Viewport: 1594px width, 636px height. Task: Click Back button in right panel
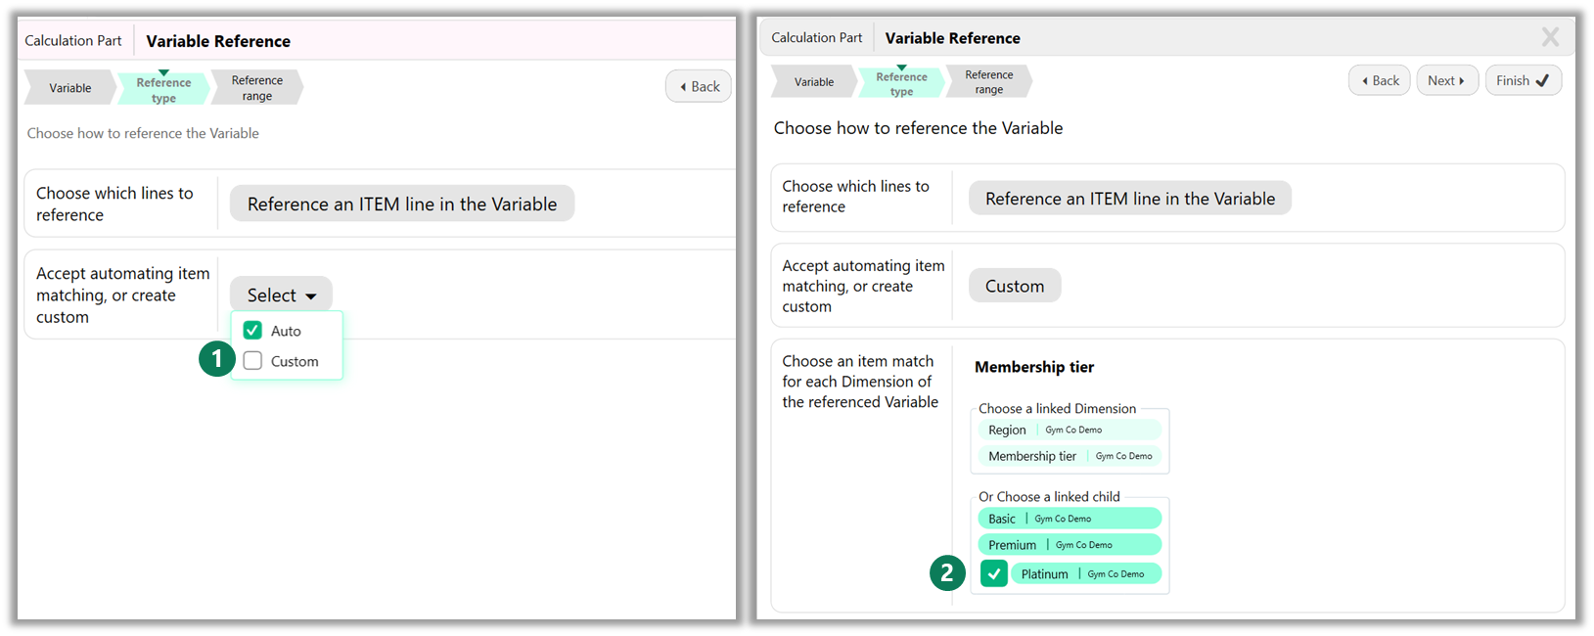(x=1380, y=80)
